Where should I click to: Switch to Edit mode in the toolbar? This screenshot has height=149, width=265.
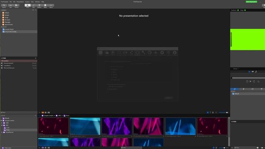[34, 6]
